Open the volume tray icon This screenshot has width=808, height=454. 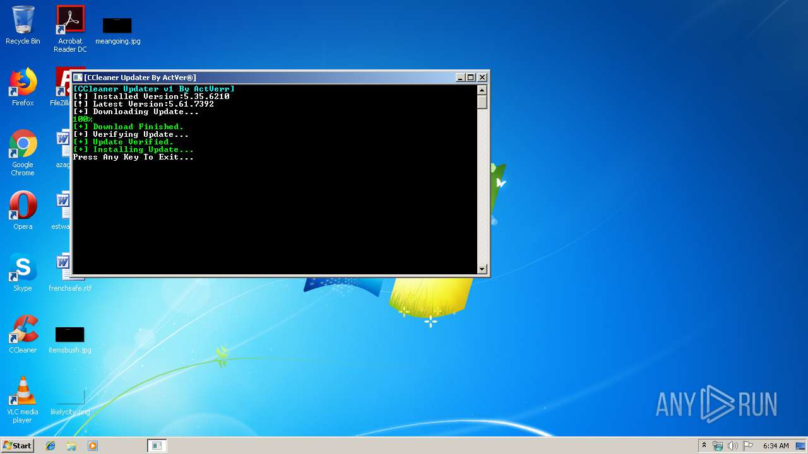(733, 446)
